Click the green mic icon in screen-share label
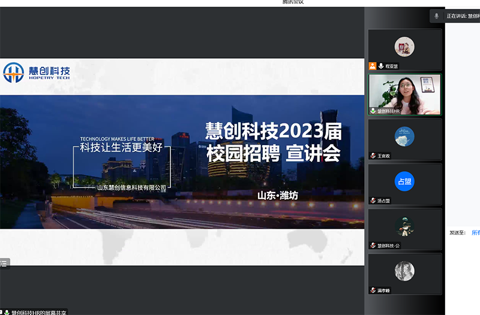 [x=7, y=312]
